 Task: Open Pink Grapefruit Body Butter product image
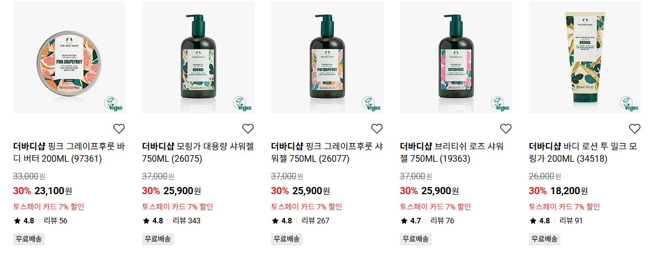[x=69, y=57]
